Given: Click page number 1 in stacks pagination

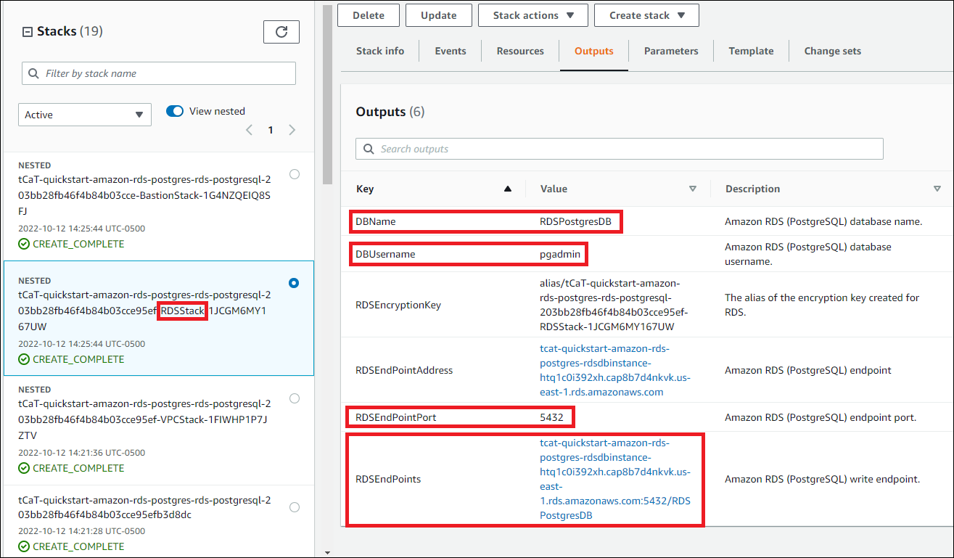Looking at the screenshot, I should click(x=271, y=130).
